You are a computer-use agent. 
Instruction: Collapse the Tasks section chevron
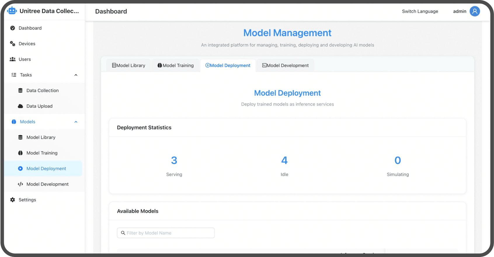pos(76,75)
